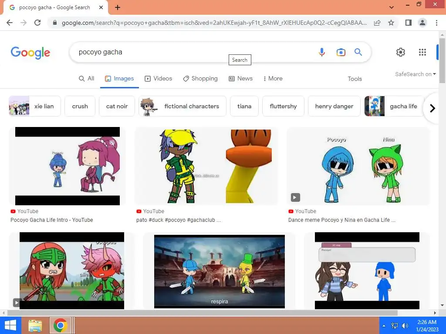Click the Tools button

coord(355,79)
